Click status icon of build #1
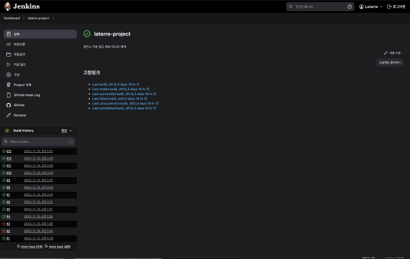Image resolution: width=410 pixels, height=259 pixels. tap(4, 239)
